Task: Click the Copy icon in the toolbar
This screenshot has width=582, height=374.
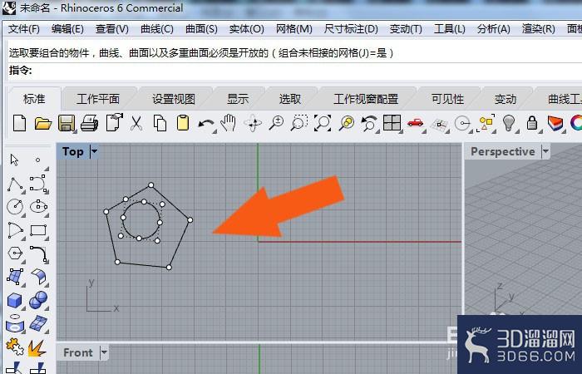Action: point(160,123)
